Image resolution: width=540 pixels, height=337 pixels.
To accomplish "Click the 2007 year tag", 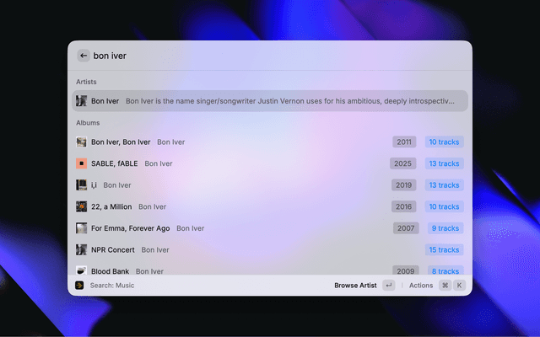I will (x=406, y=228).
